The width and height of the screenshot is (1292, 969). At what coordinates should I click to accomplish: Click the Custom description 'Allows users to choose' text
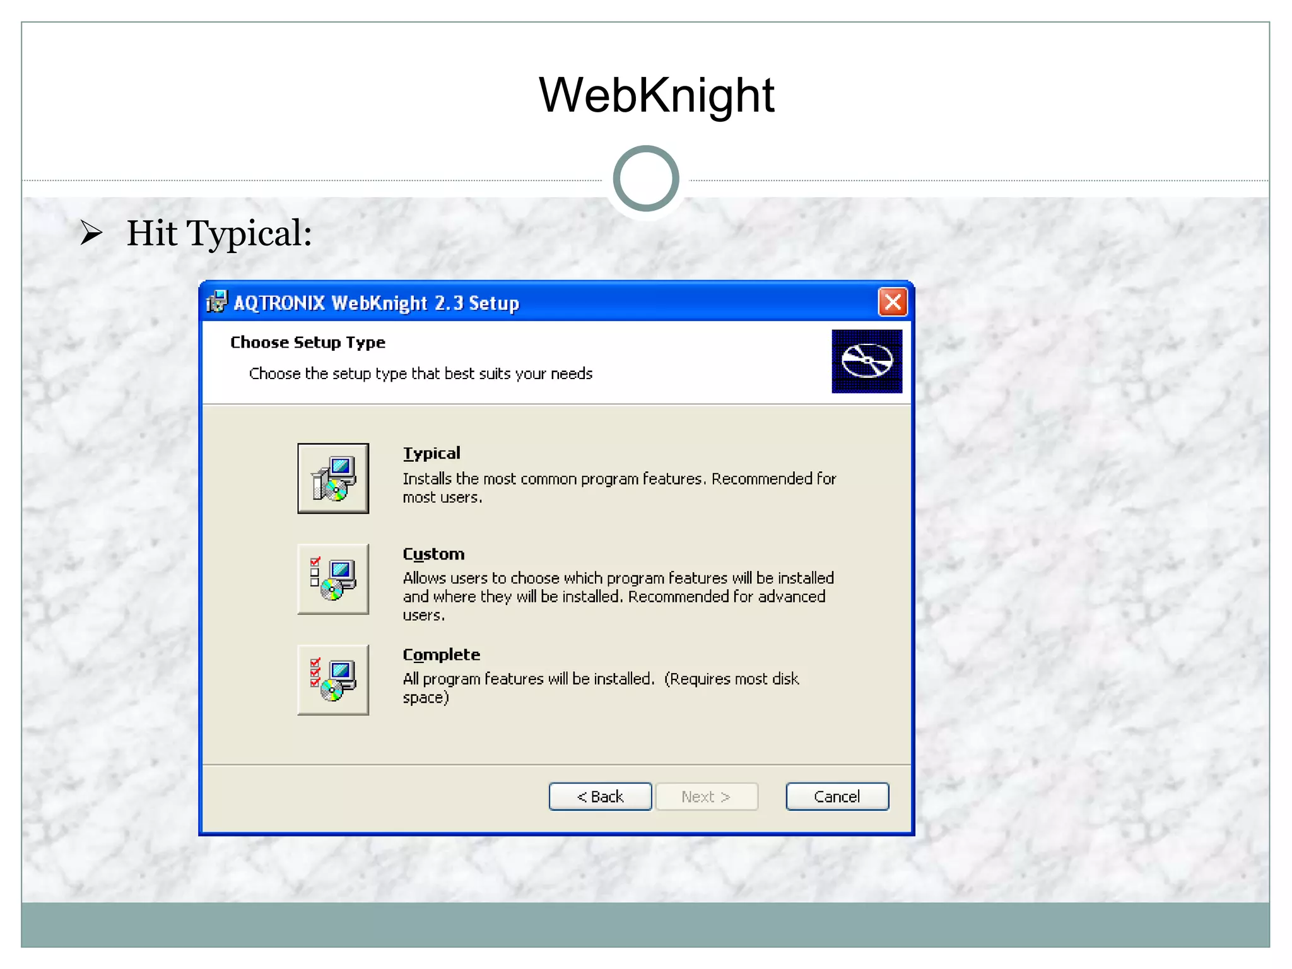618,596
